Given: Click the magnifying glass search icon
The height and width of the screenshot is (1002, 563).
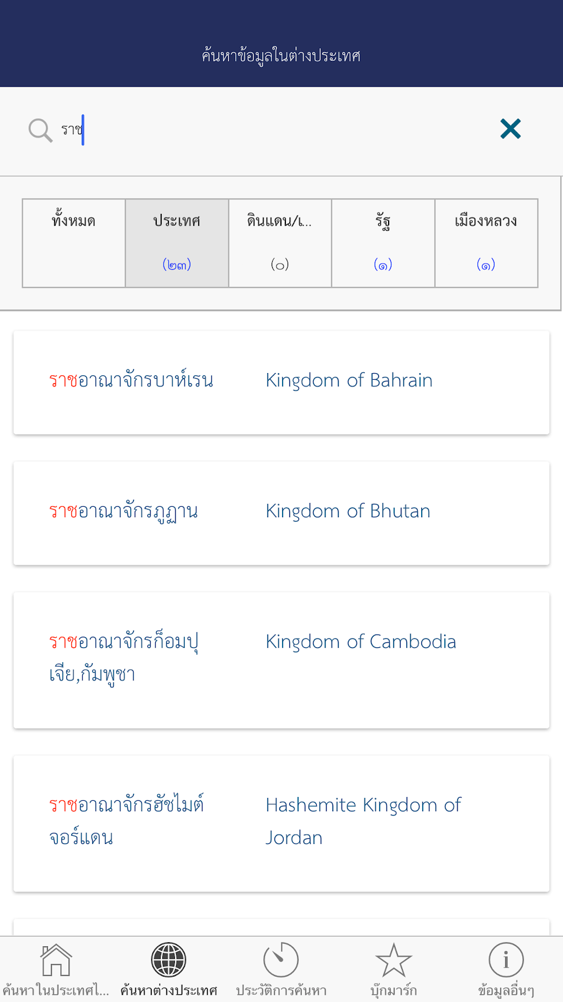Looking at the screenshot, I should coord(40,130).
